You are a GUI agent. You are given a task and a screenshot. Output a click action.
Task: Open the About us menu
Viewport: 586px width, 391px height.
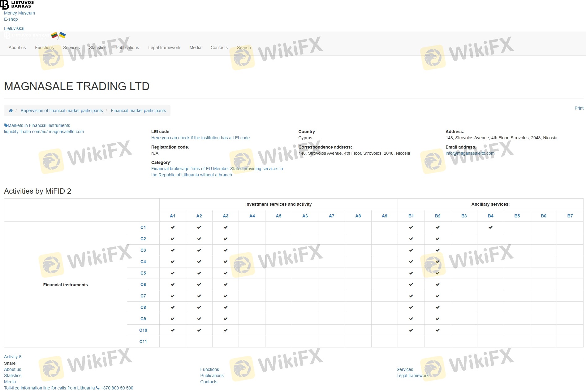pyautogui.click(x=17, y=48)
